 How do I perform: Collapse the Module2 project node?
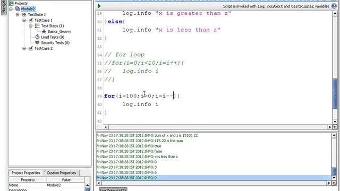point(11,9)
